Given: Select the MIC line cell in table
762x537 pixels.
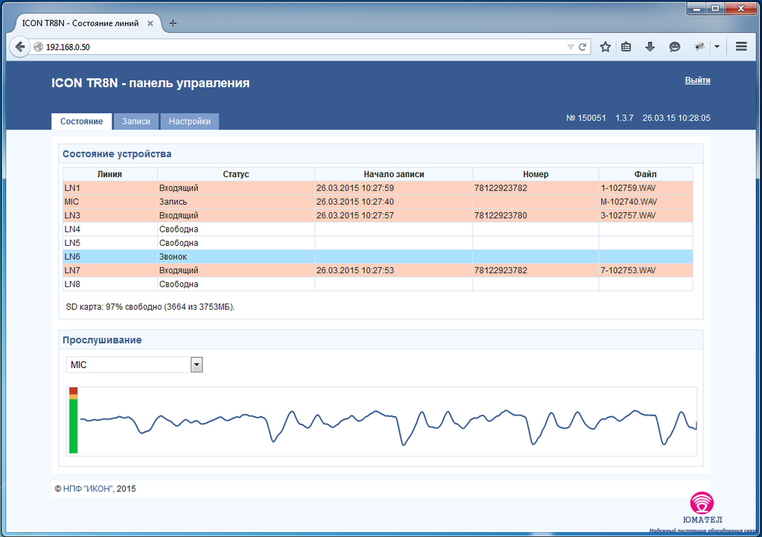Looking at the screenshot, I should coord(110,201).
